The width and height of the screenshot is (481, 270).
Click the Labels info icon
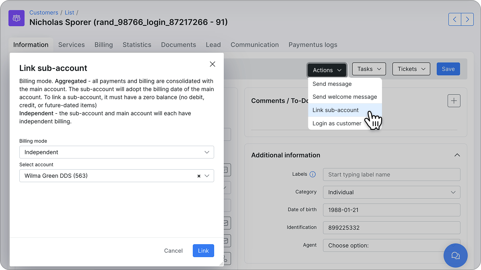coord(313,174)
